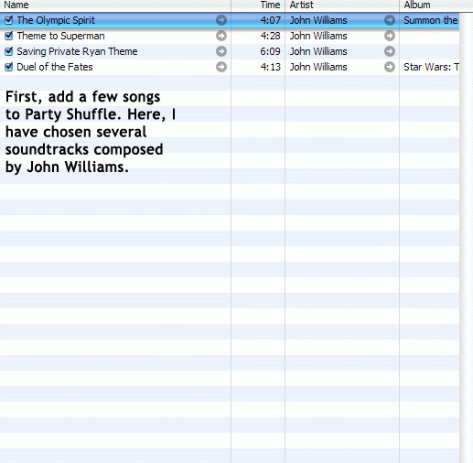Sort by the Album column header

click(436, 5)
